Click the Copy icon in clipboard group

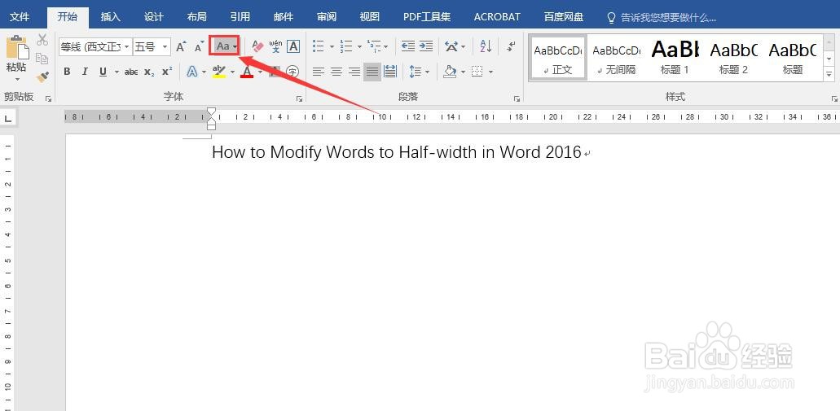[x=42, y=59]
